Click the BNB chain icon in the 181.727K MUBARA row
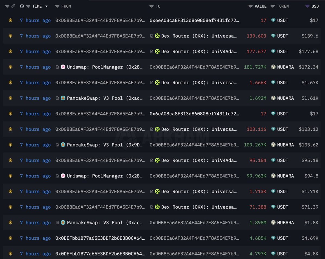 (x=10, y=67)
